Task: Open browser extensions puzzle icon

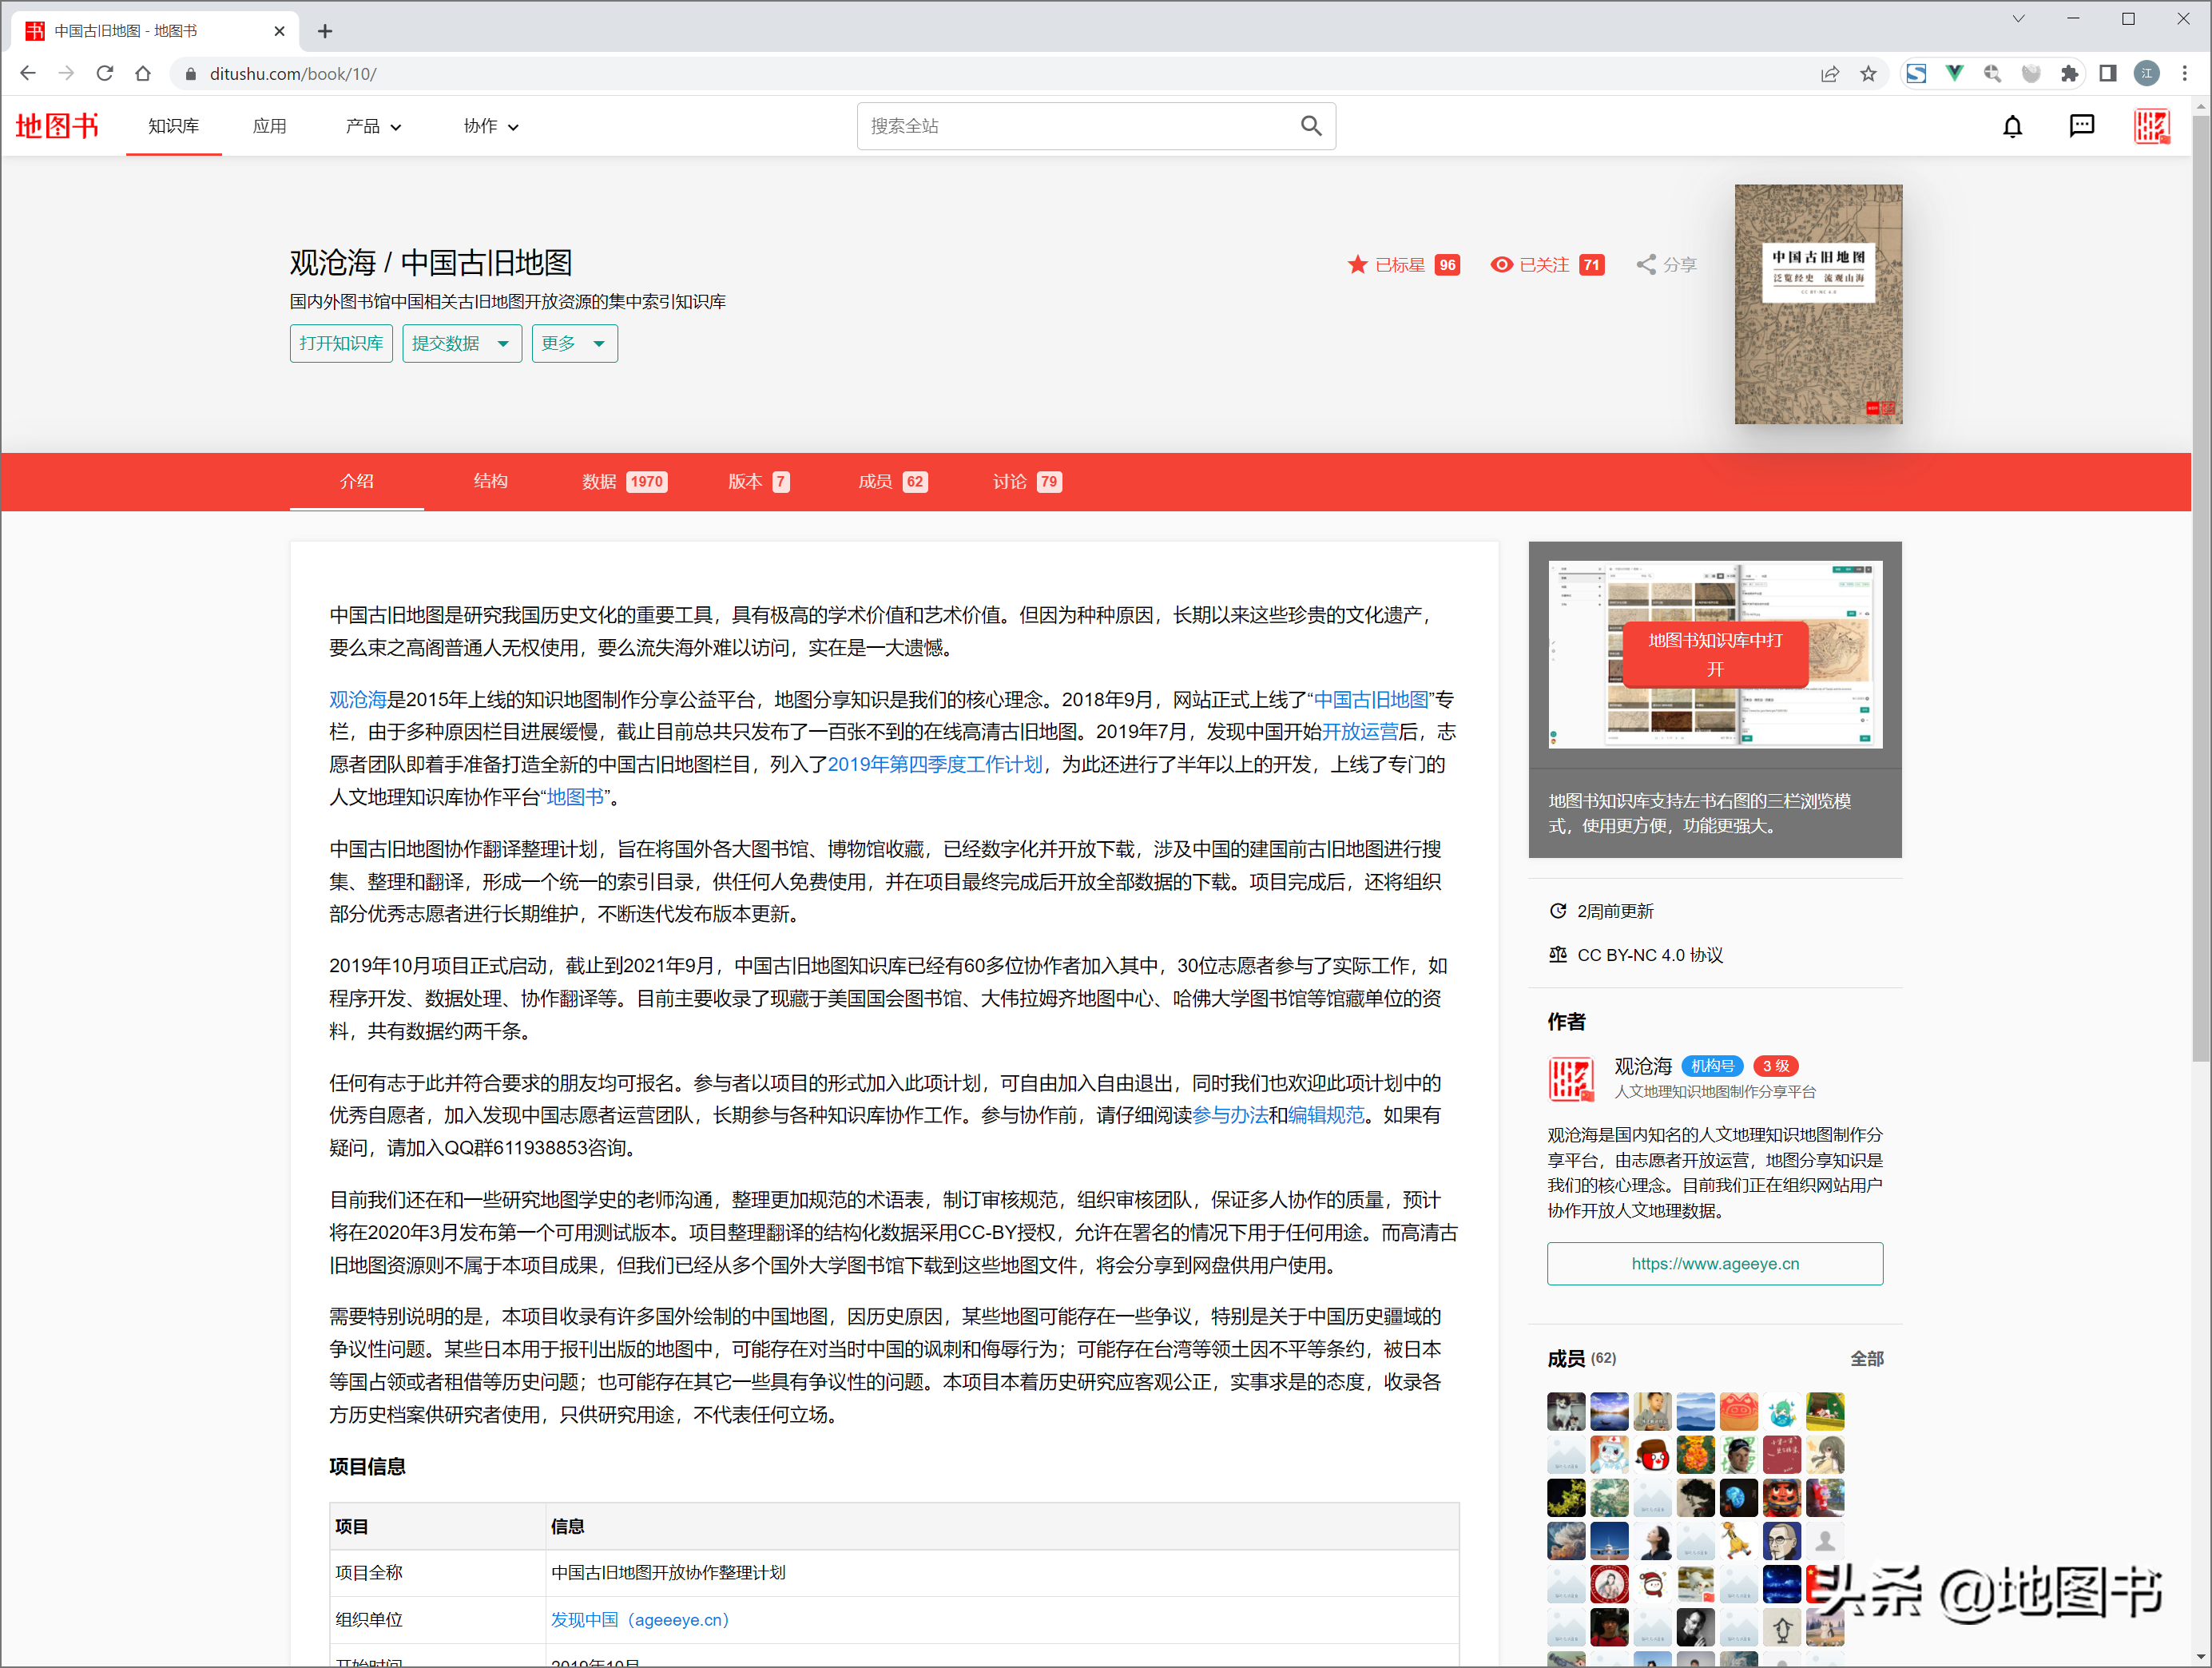Action: click(x=2069, y=74)
